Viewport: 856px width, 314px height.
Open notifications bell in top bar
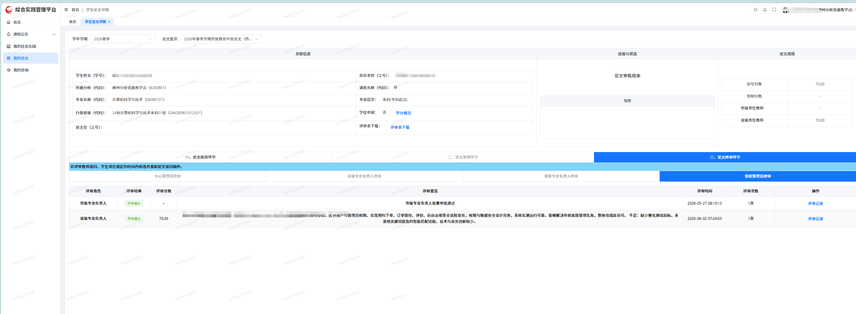tap(765, 10)
